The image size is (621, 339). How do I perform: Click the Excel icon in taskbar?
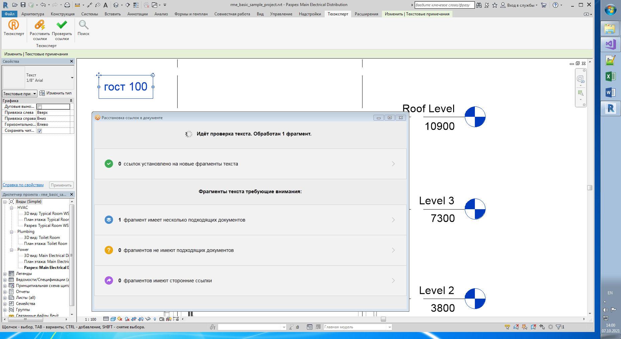(x=610, y=76)
